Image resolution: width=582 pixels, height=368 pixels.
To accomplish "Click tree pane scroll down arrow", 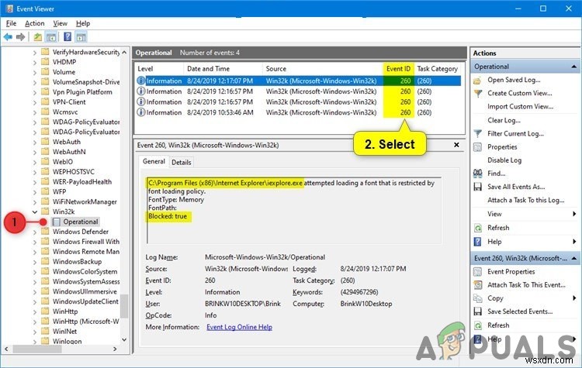I will pyautogui.click(x=124, y=339).
